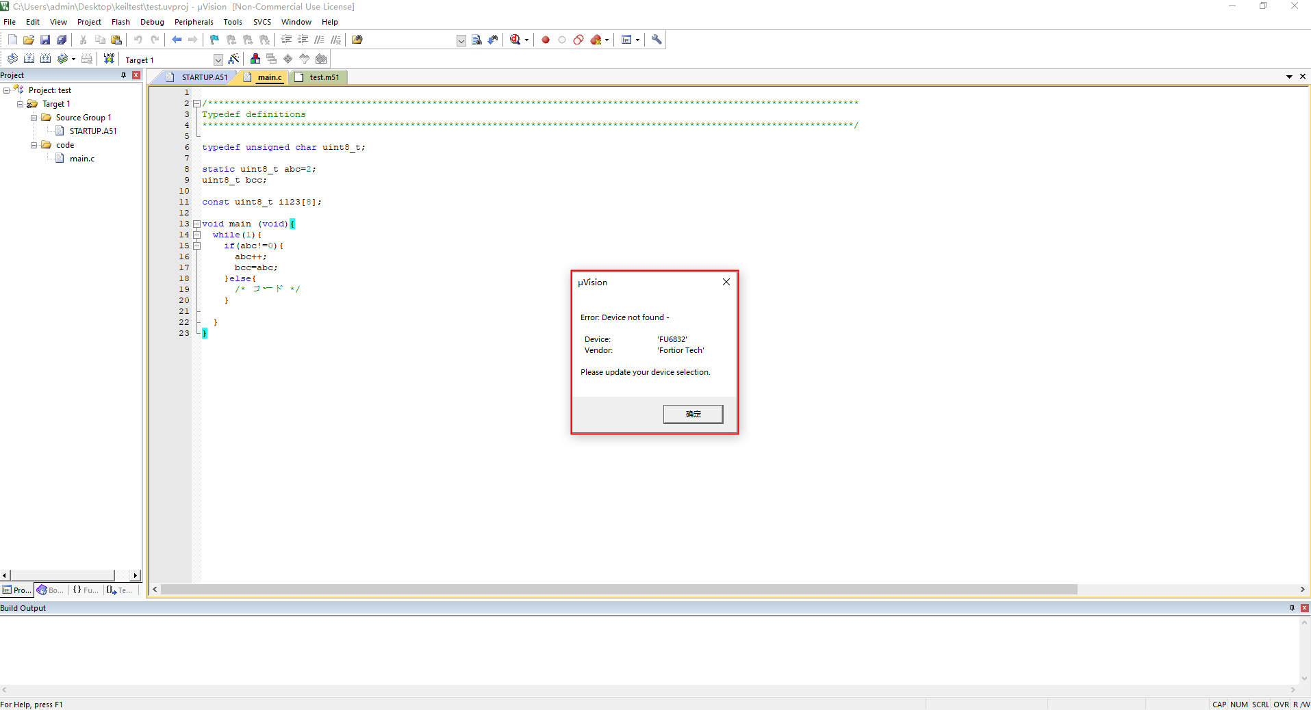This screenshot has width=1311, height=710.
Task: Click the Open file toolbar icon
Action: (29, 40)
